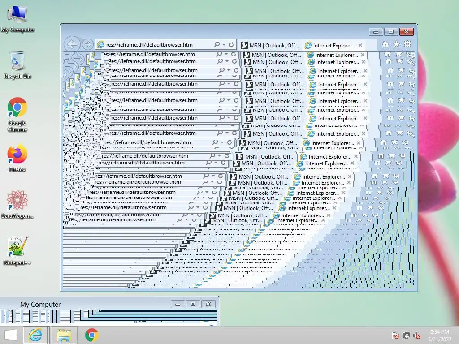Focus the top address bar showing res://ieframe.dll/defaultbrowser.htm
This screenshot has height=344, width=459.
pyautogui.click(x=166, y=44)
